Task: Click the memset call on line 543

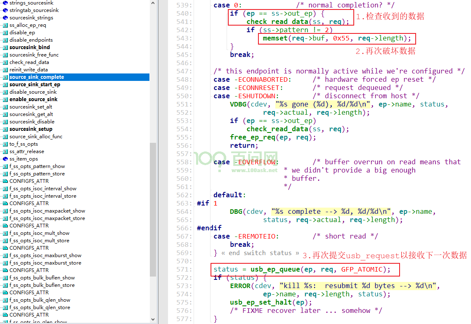Action: coord(275,38)
